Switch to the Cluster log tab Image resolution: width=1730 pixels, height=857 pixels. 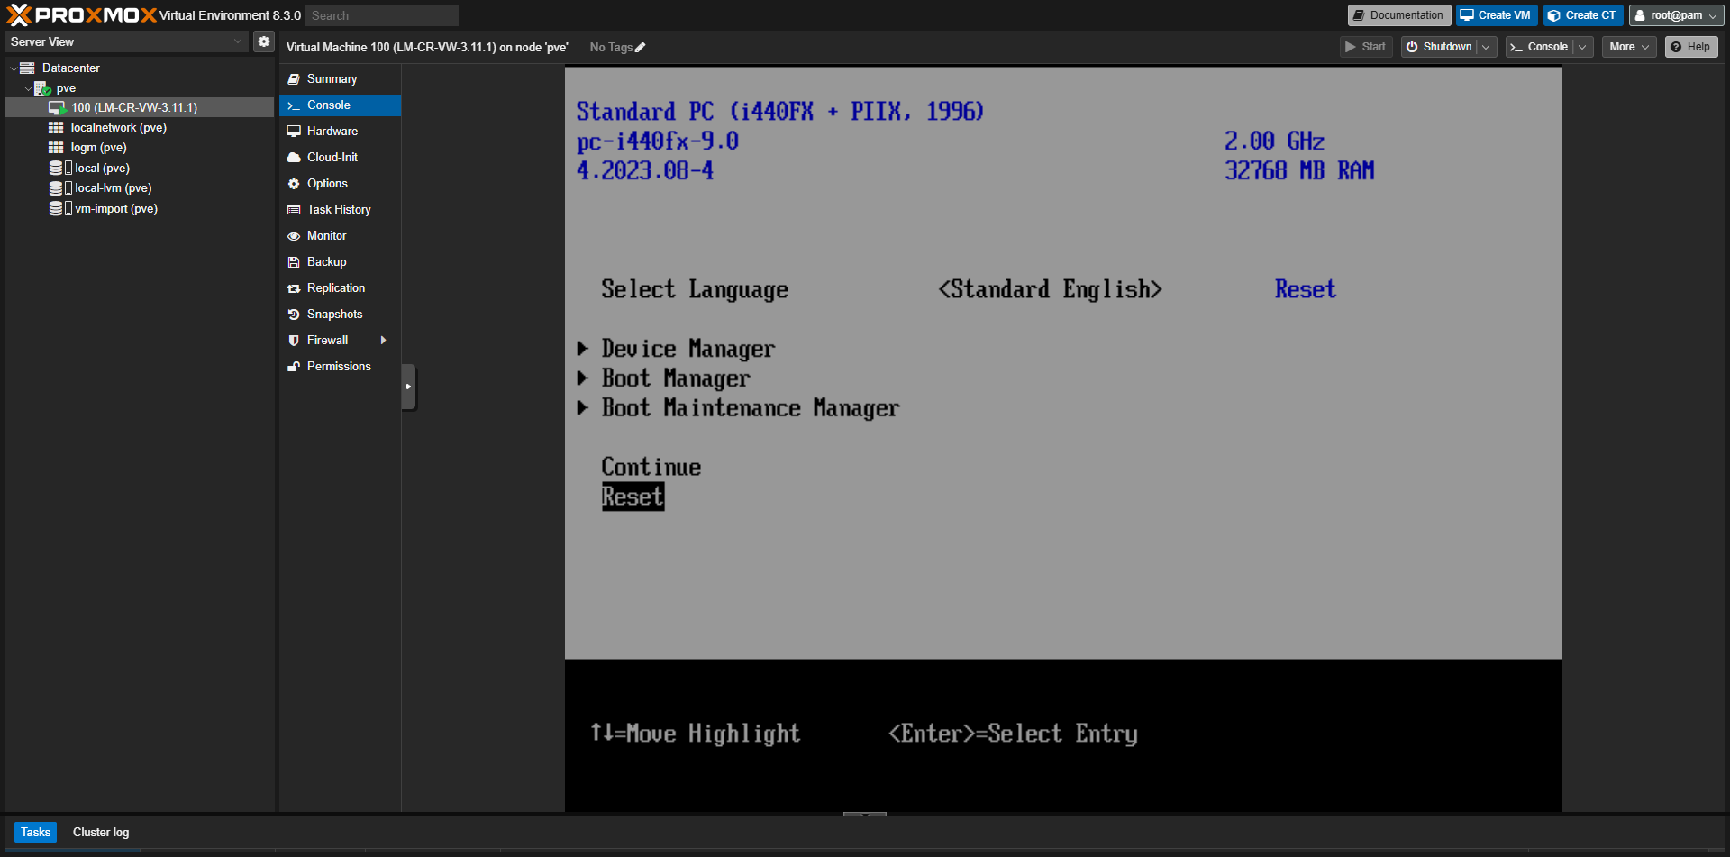pyautogui.click(x=100, y=832)
